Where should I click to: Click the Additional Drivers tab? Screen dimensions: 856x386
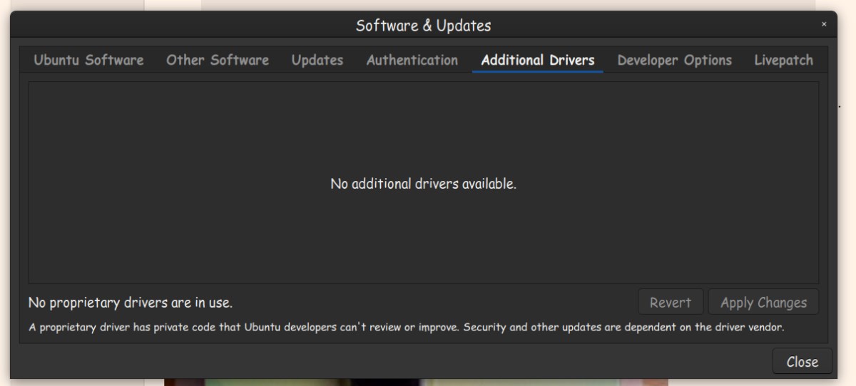pyautogui.click(x=537, y=61)
